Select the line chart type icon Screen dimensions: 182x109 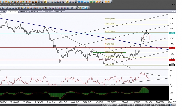48,2
